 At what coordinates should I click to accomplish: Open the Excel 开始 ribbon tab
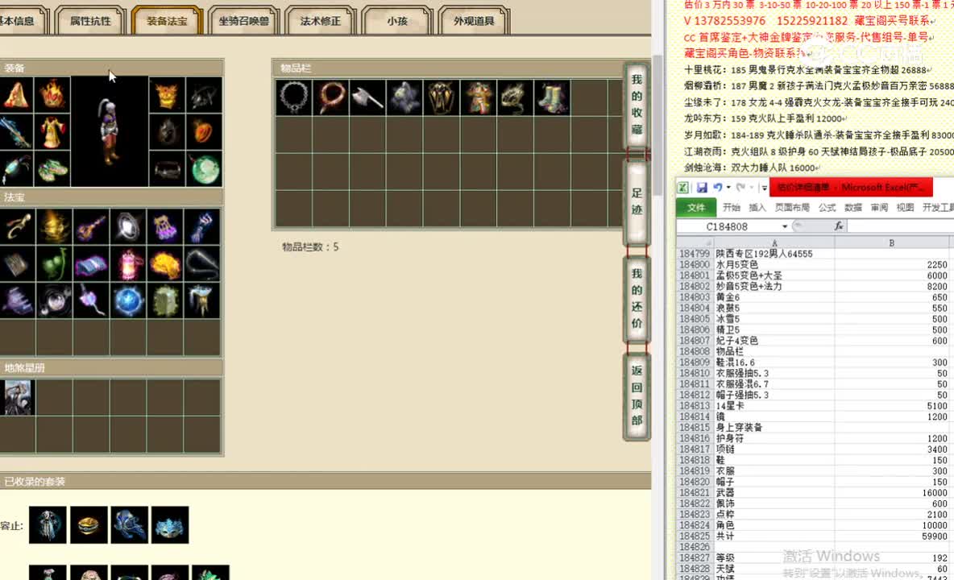click(x=732, y=207)
